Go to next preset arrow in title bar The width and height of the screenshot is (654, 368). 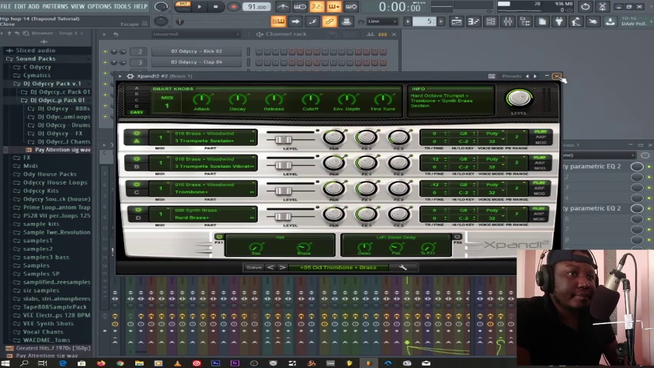click(535, 76)
